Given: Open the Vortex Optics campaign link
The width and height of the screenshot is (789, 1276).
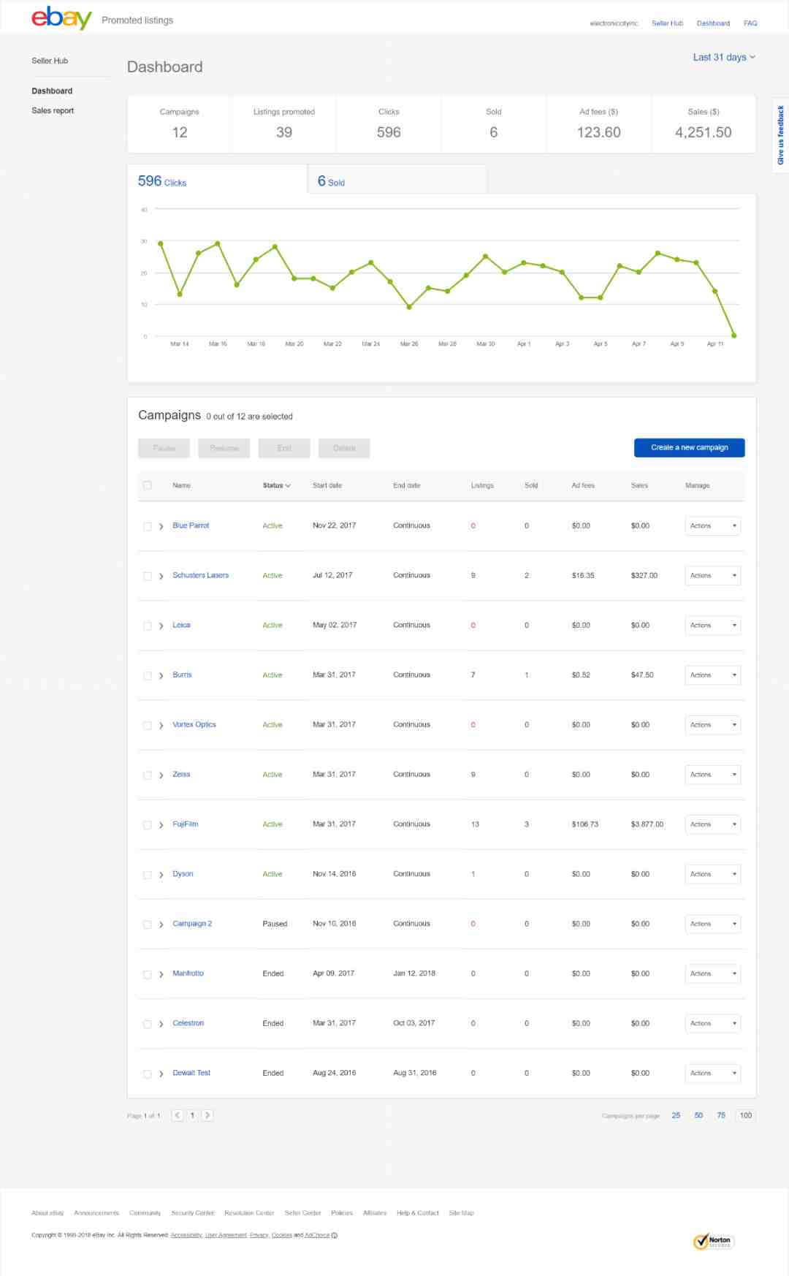Looking at the screenshot, I should tap(194, 724).
